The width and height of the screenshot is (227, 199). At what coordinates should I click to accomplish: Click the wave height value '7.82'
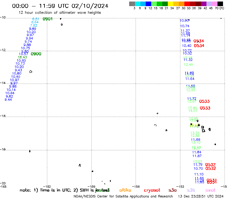(34, 25)
